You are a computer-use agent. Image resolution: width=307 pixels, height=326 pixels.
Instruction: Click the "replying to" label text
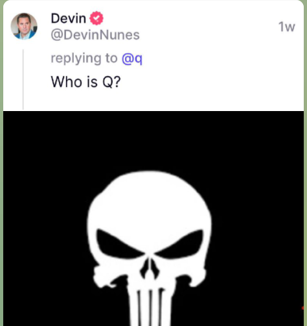point(84,58)
